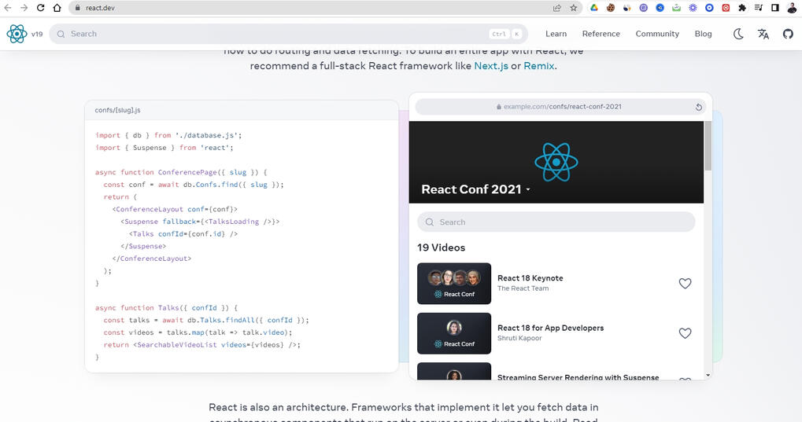
Task: Go back with the browser back arrow
Action: click(x=8, y=8)
